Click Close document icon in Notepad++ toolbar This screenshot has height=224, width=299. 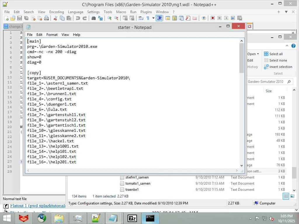[x=33, y=18]
